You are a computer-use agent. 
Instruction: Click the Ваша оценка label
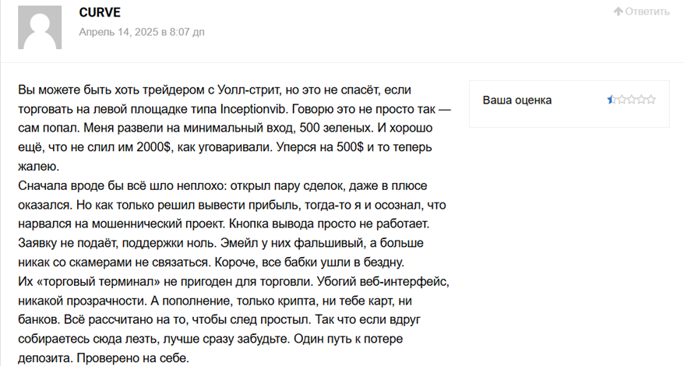pyautogui.click(x=517, y=100)
